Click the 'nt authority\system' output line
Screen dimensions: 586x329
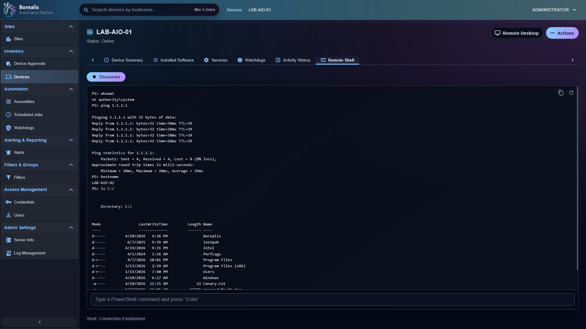pyautogui.click(x=113, y=100)
